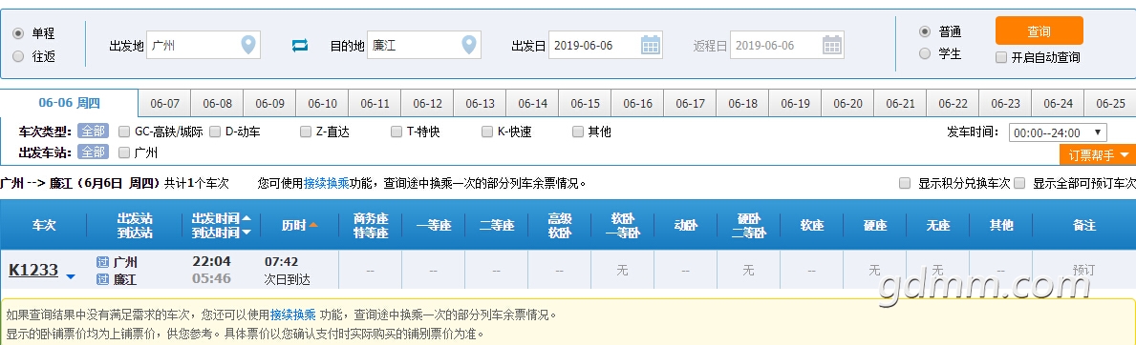Switch to the 06-10 date tab

click(322, 104)
